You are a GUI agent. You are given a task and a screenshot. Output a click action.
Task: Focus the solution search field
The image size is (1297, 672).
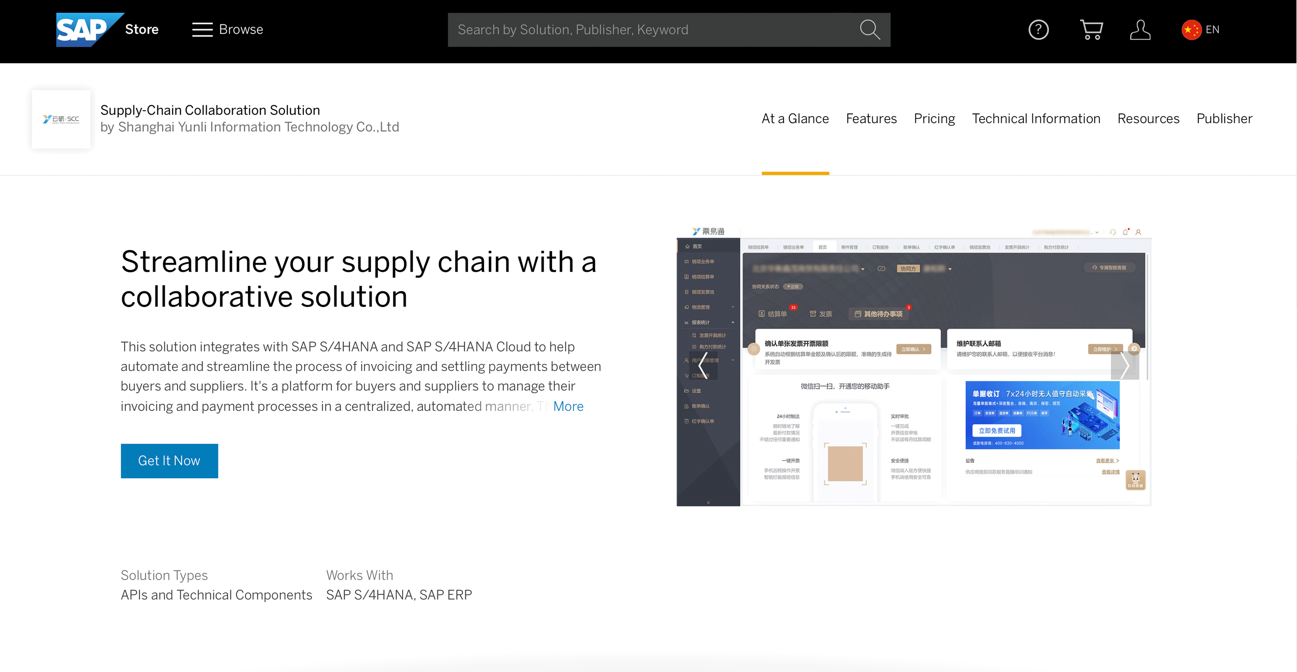tap(652, 30)
